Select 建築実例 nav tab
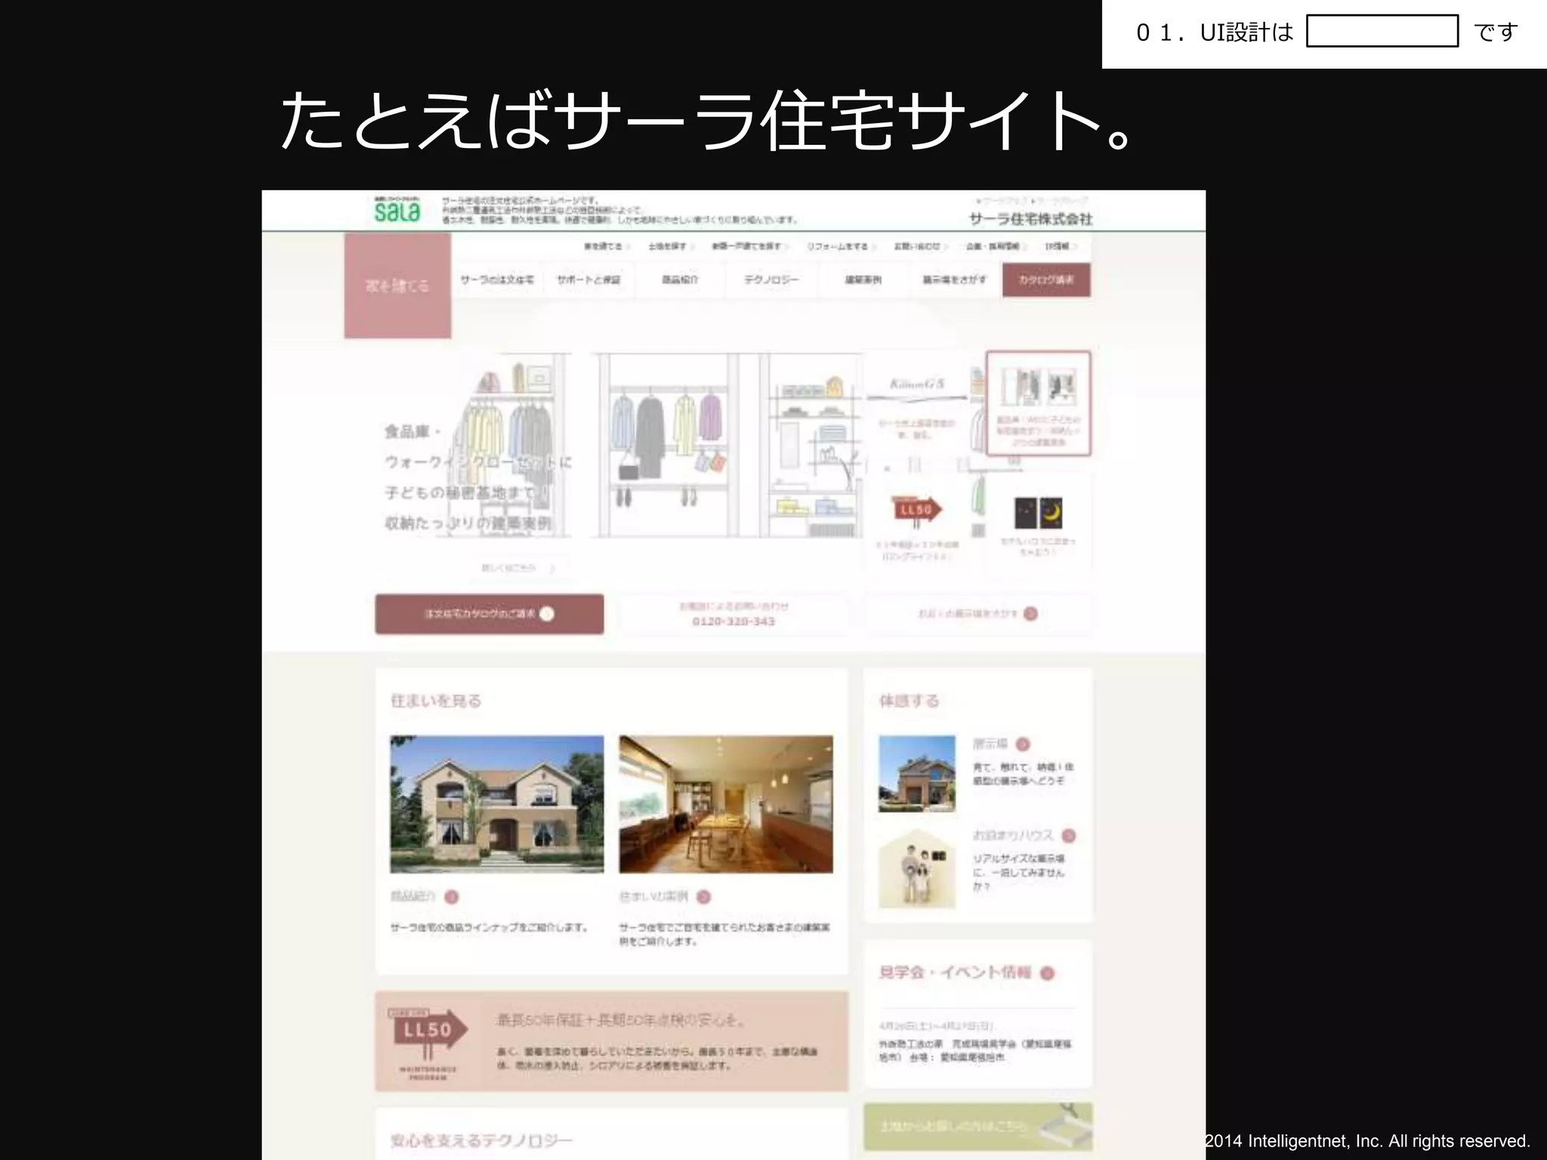 [863, 279]
